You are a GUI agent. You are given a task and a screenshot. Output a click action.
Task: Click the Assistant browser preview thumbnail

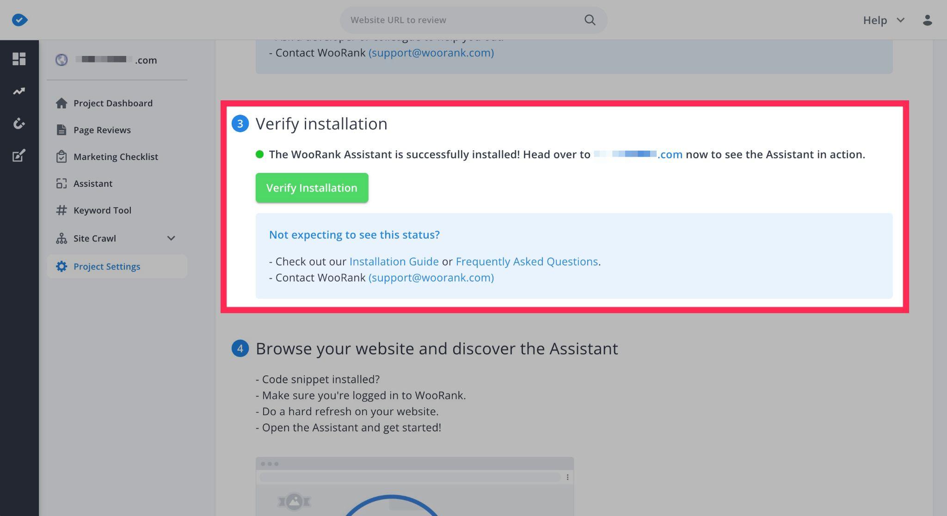coord(415,486)
